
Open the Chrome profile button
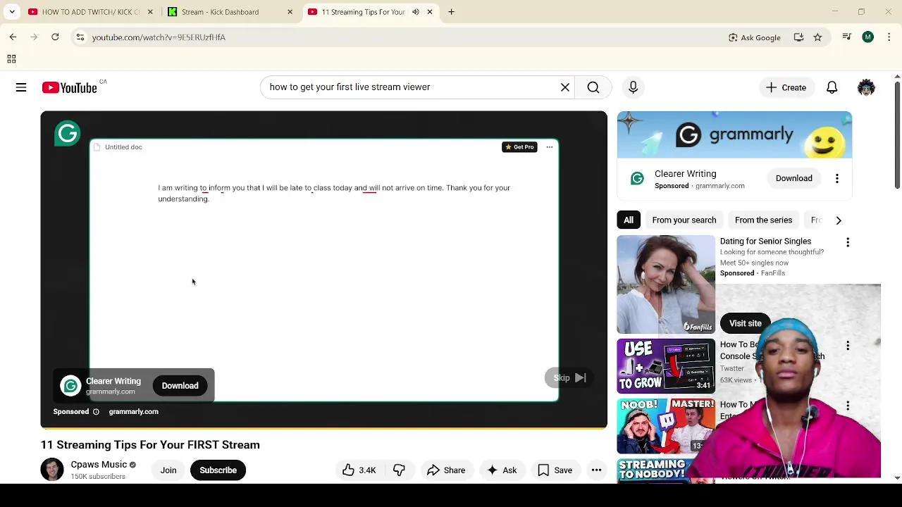click(x=868, y=37)
